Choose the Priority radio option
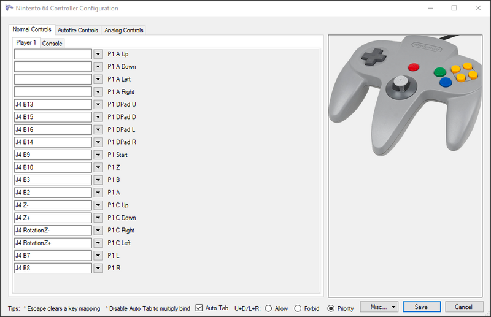Screen dimensions: 491x317 (x=331, y=307)
